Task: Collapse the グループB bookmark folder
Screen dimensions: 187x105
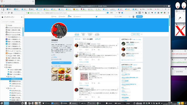Action: (7, 88)
